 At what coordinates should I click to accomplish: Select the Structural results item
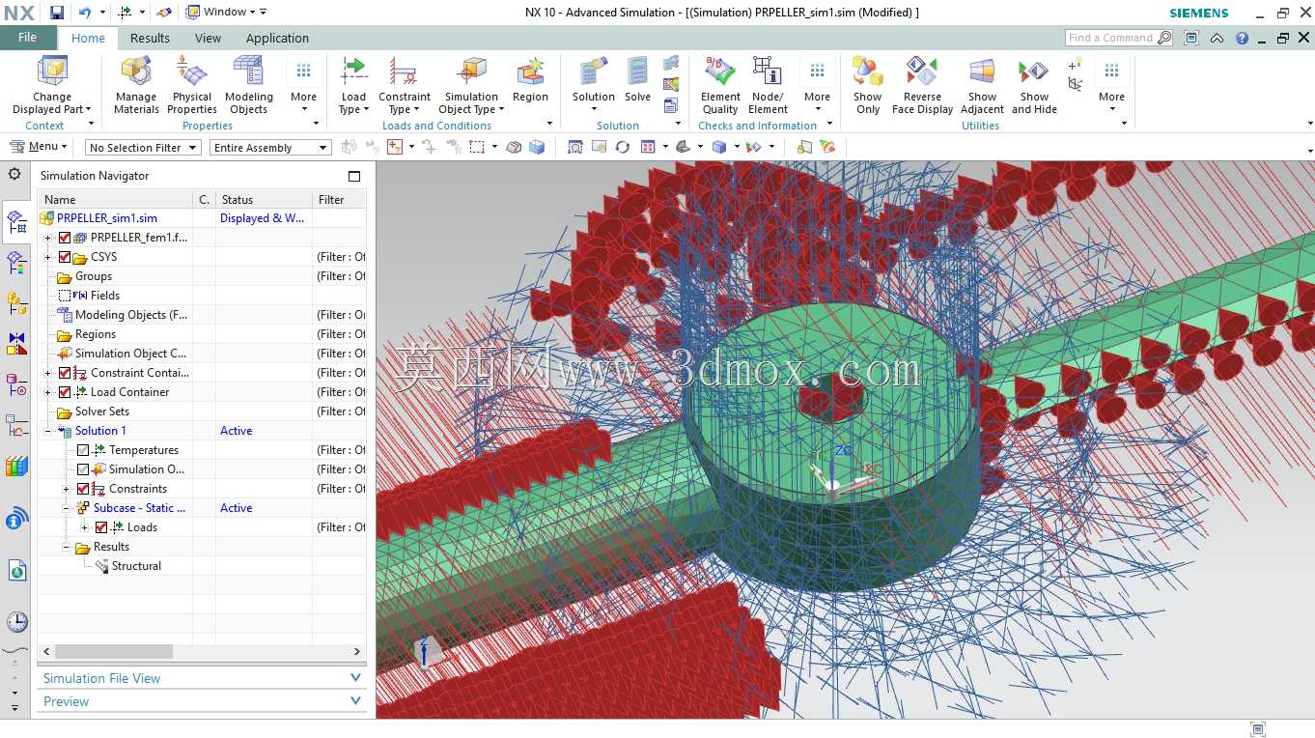(136, 566)
